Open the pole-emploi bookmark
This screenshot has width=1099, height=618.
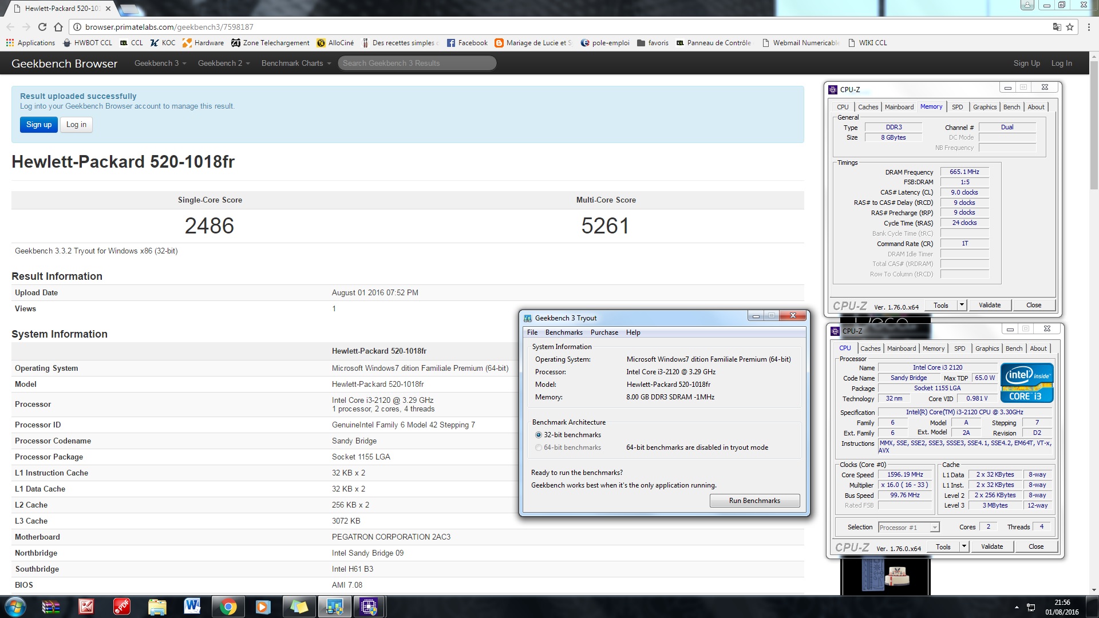(x=605, y=43)
